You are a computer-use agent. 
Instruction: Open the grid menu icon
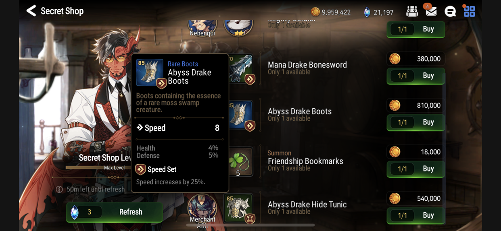pos(469,11)
